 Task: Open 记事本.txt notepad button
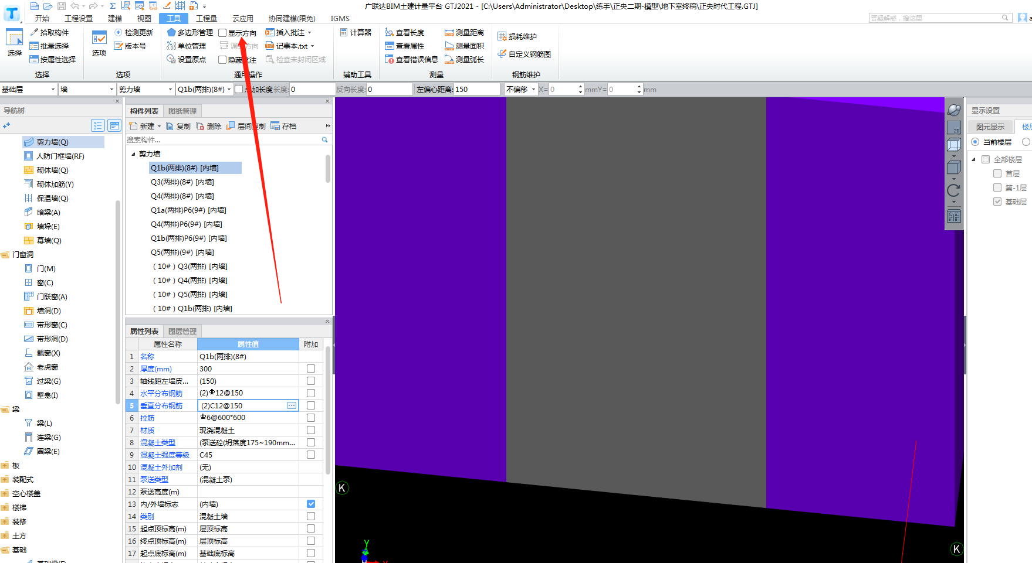[x=287, y=46]
